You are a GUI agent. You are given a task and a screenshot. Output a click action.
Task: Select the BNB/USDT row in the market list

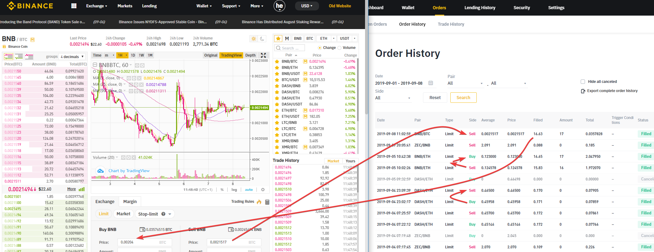coord(315,74)
